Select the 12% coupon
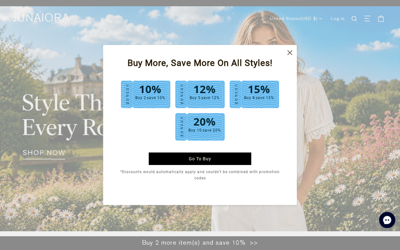Screen dimensions: 400x250 tap(200, 94)
